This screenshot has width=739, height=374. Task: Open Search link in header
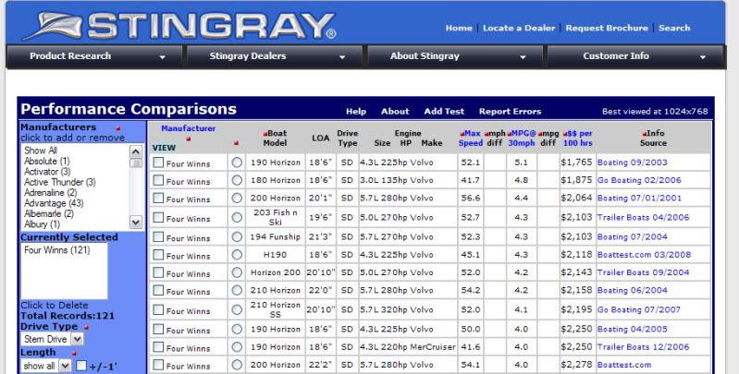pos(674,29)
